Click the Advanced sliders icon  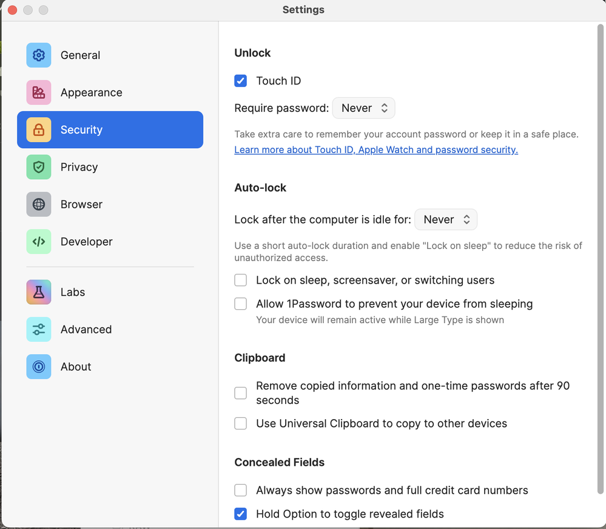pyautogui.click(x=39, y=329)
